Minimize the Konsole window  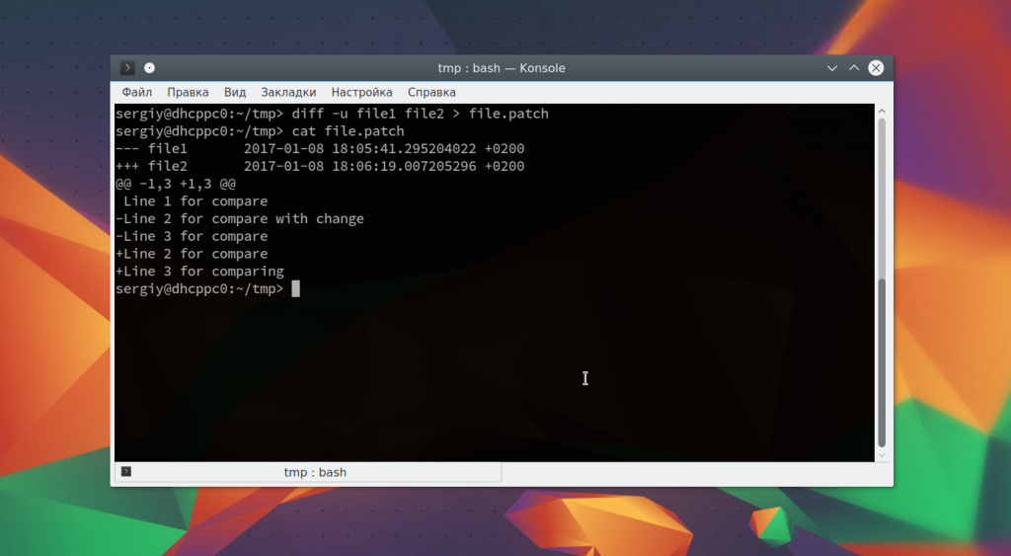831,68
